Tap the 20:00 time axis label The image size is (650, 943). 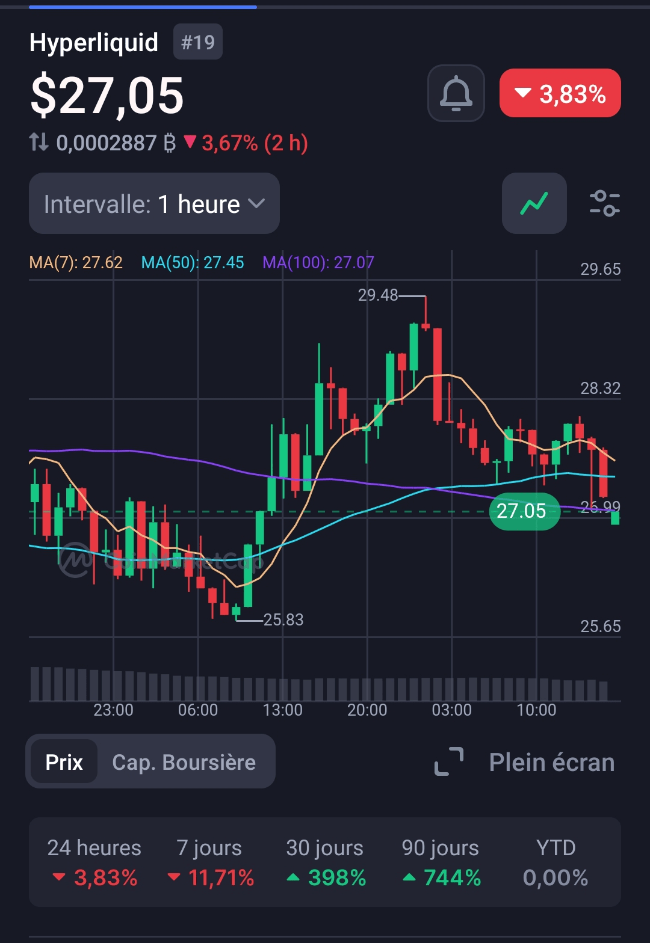coord(367,710)
